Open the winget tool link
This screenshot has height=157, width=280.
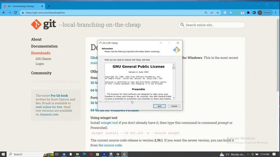coord(109,123)
